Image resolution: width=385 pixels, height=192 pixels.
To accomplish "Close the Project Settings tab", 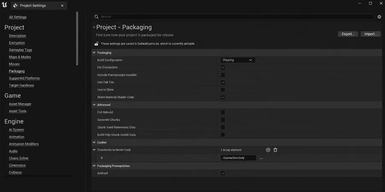I will coord(62,6).
